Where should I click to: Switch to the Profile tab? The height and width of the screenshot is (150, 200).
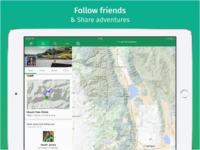[x=66, y=70]
